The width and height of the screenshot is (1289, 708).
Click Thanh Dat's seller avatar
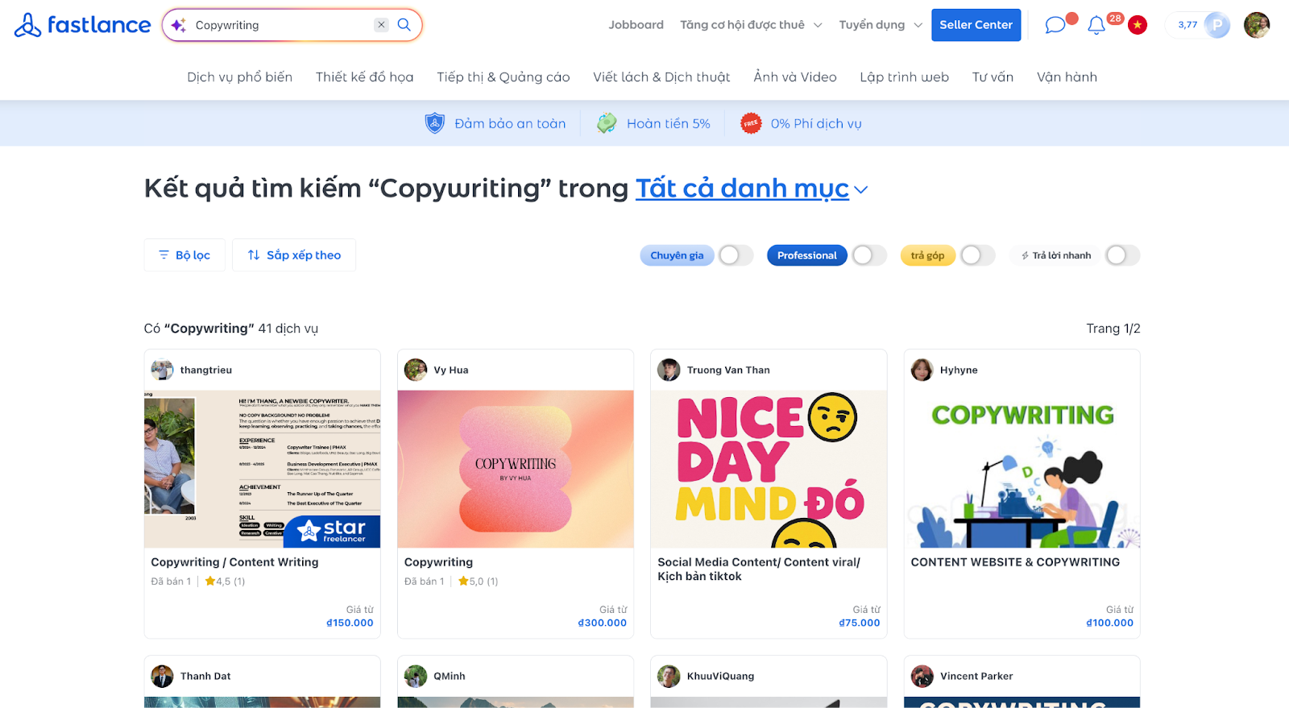(x=163, y=676)
